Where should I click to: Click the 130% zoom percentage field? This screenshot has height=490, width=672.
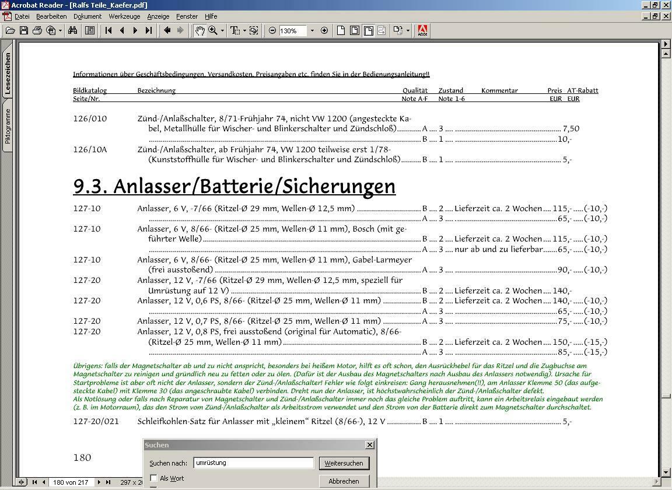(x=292, y=31)
